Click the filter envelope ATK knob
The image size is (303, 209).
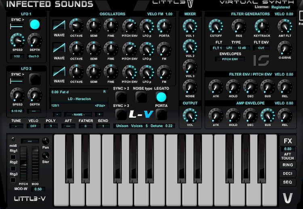pyautogui.click(x=216, y=87)
